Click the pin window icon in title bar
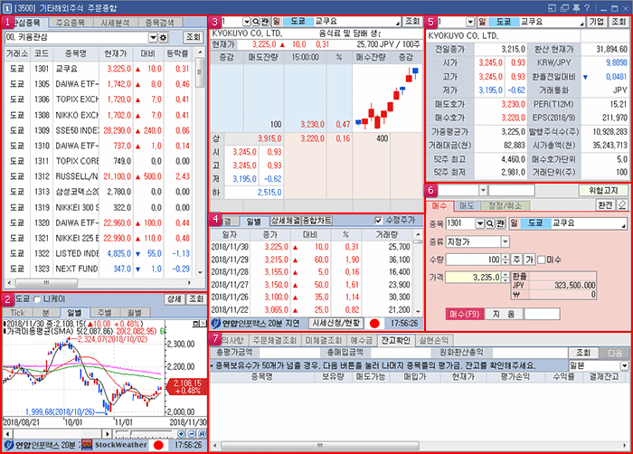The height and width of the screenshot is (454, 633). [576, 7]
